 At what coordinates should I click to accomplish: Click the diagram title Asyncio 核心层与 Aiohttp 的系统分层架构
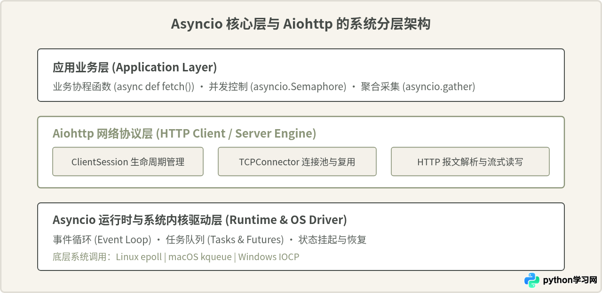pyautogui.click(x=301, y=24)
